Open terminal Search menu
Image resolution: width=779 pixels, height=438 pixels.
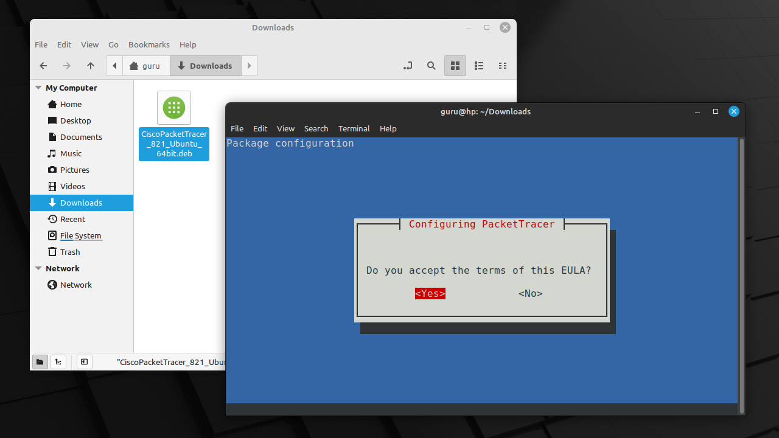(316, 128)
